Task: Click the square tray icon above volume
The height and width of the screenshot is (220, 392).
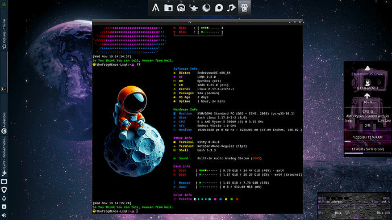Action: tap(4, 206)
